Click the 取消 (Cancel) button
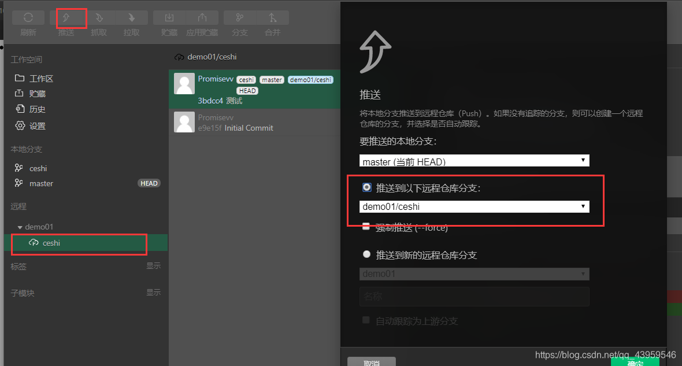This screenshot has height=366, width=682. (x=372, y=361)
